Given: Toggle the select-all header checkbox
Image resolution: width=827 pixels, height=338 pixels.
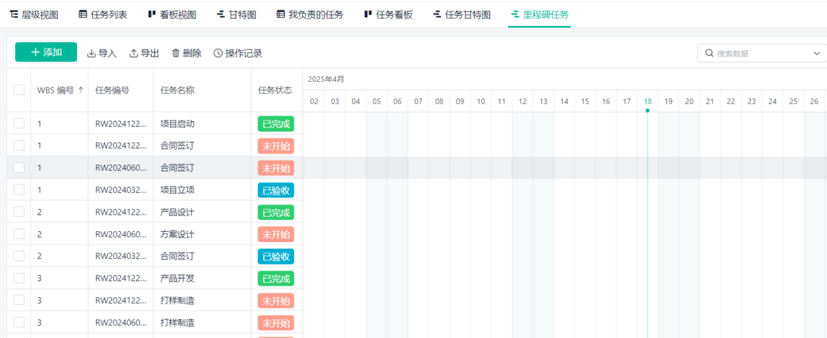Looking at the screenshot, I should [x=19, y=89].
